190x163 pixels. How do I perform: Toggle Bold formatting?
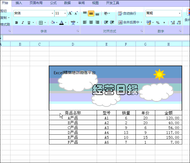point(17,23)
